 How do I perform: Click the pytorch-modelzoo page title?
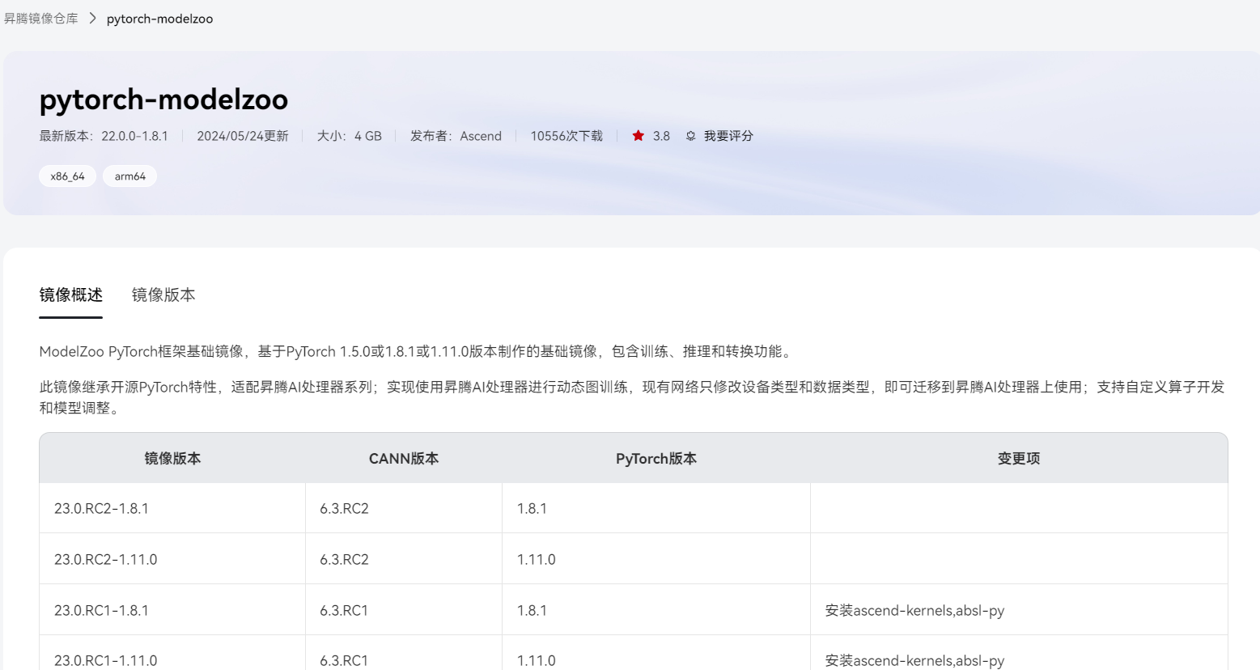pos(163,100)
